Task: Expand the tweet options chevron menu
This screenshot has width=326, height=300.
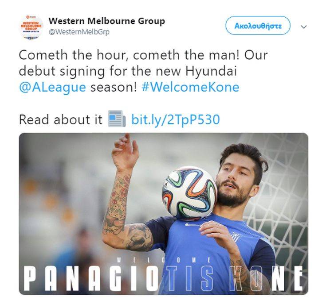Action: point(304,27)
